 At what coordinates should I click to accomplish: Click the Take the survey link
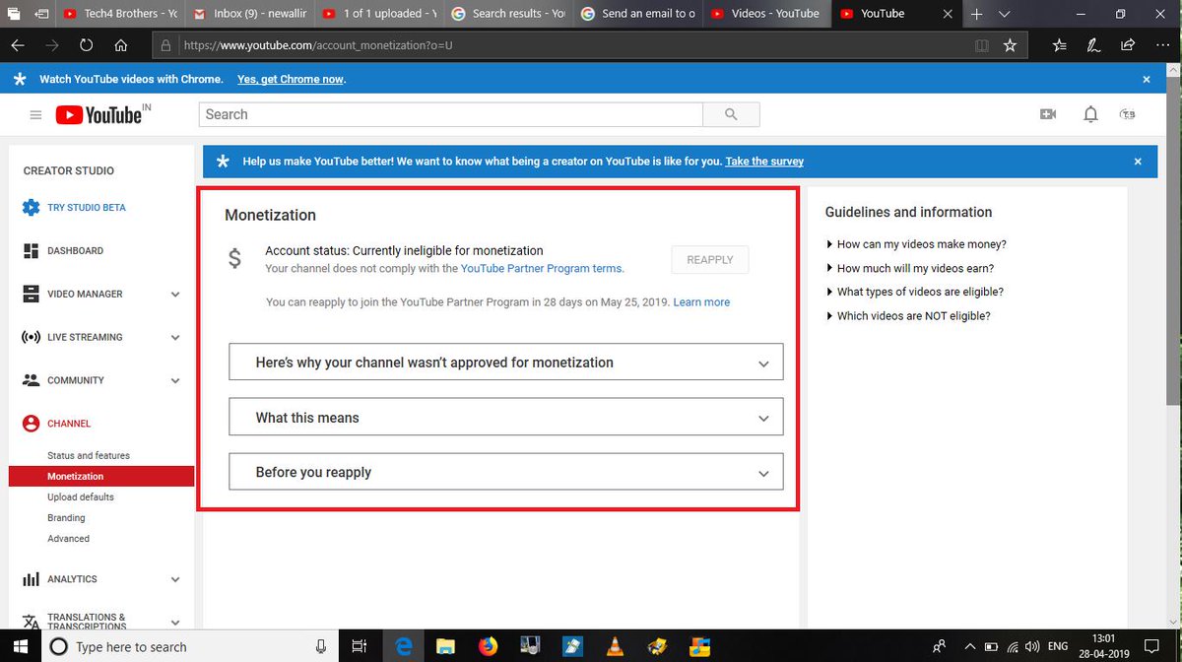764,162
